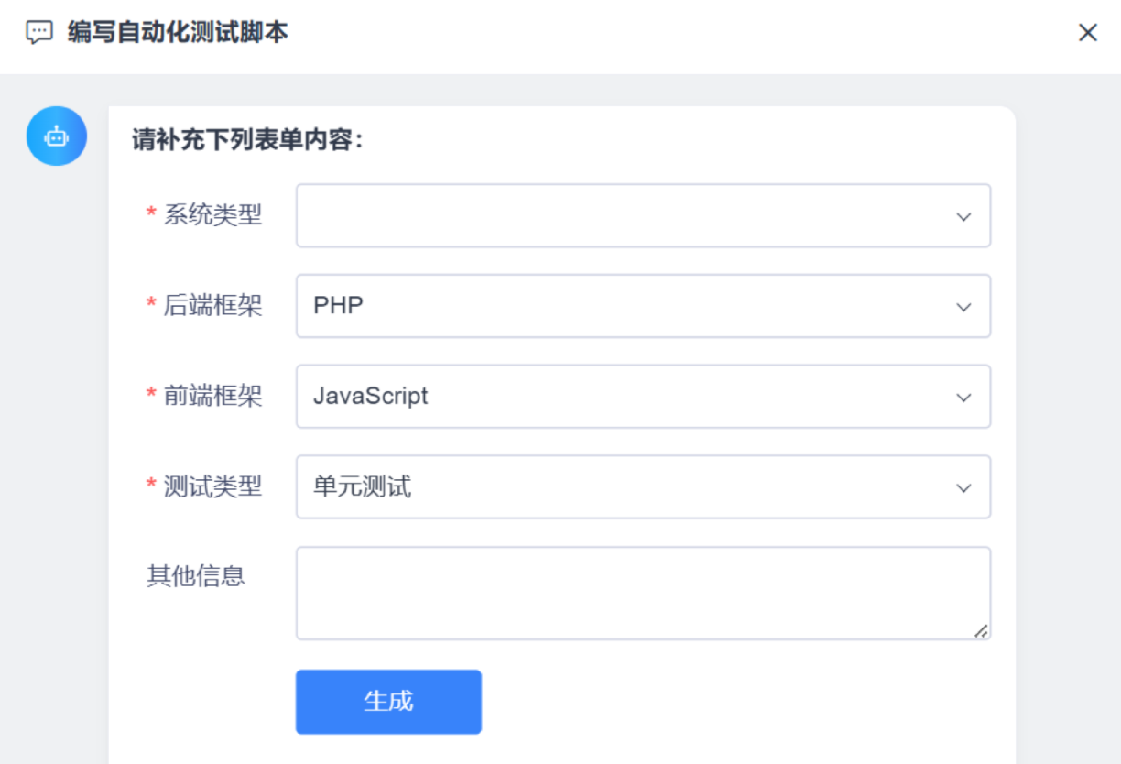Image resolution: width=1121 pixels, height=764 pixels.
Task: Click the chat bubble icon in header
Action: coord(38,34)
